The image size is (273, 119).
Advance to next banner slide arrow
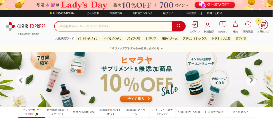pyautogui.click(x=251, y=80)
